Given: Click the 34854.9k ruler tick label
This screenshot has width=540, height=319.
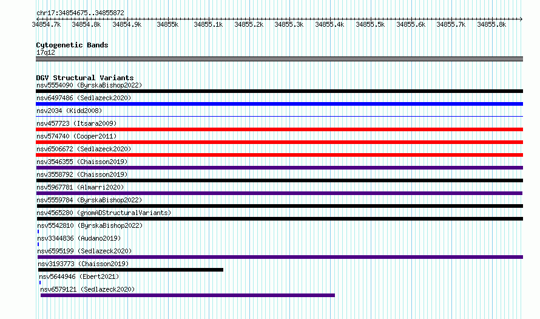Looking at the screenshot, I should tap(127, 24).
